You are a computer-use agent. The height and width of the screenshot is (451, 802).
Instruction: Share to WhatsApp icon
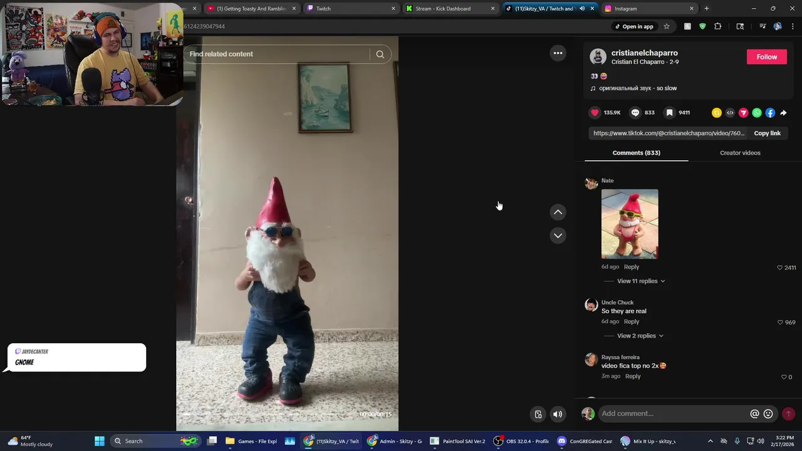tap(757, 113)
